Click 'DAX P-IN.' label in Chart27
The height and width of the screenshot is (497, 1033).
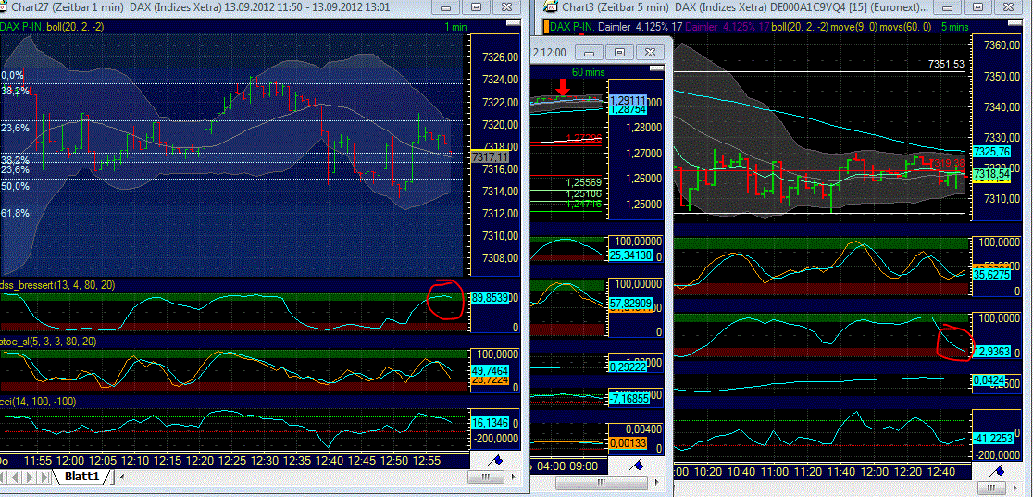(22, 26)
